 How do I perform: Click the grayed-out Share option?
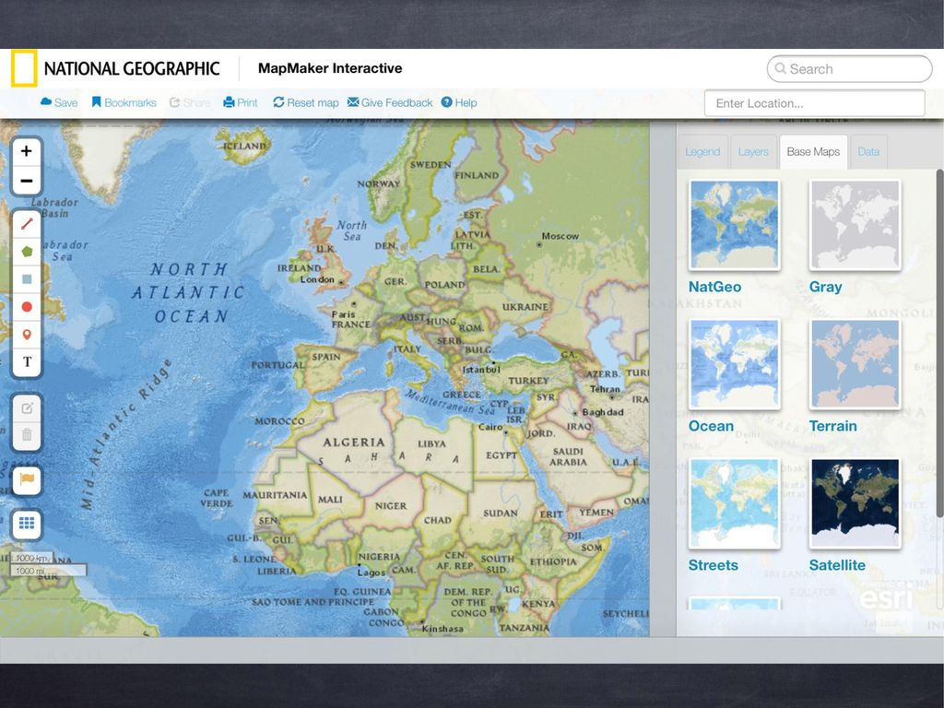(190, 102)
